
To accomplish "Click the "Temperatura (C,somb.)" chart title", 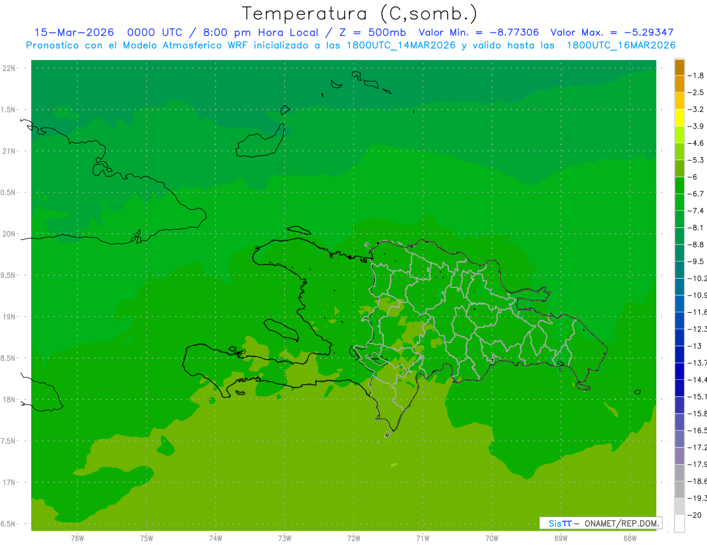I will pos(360,13).
